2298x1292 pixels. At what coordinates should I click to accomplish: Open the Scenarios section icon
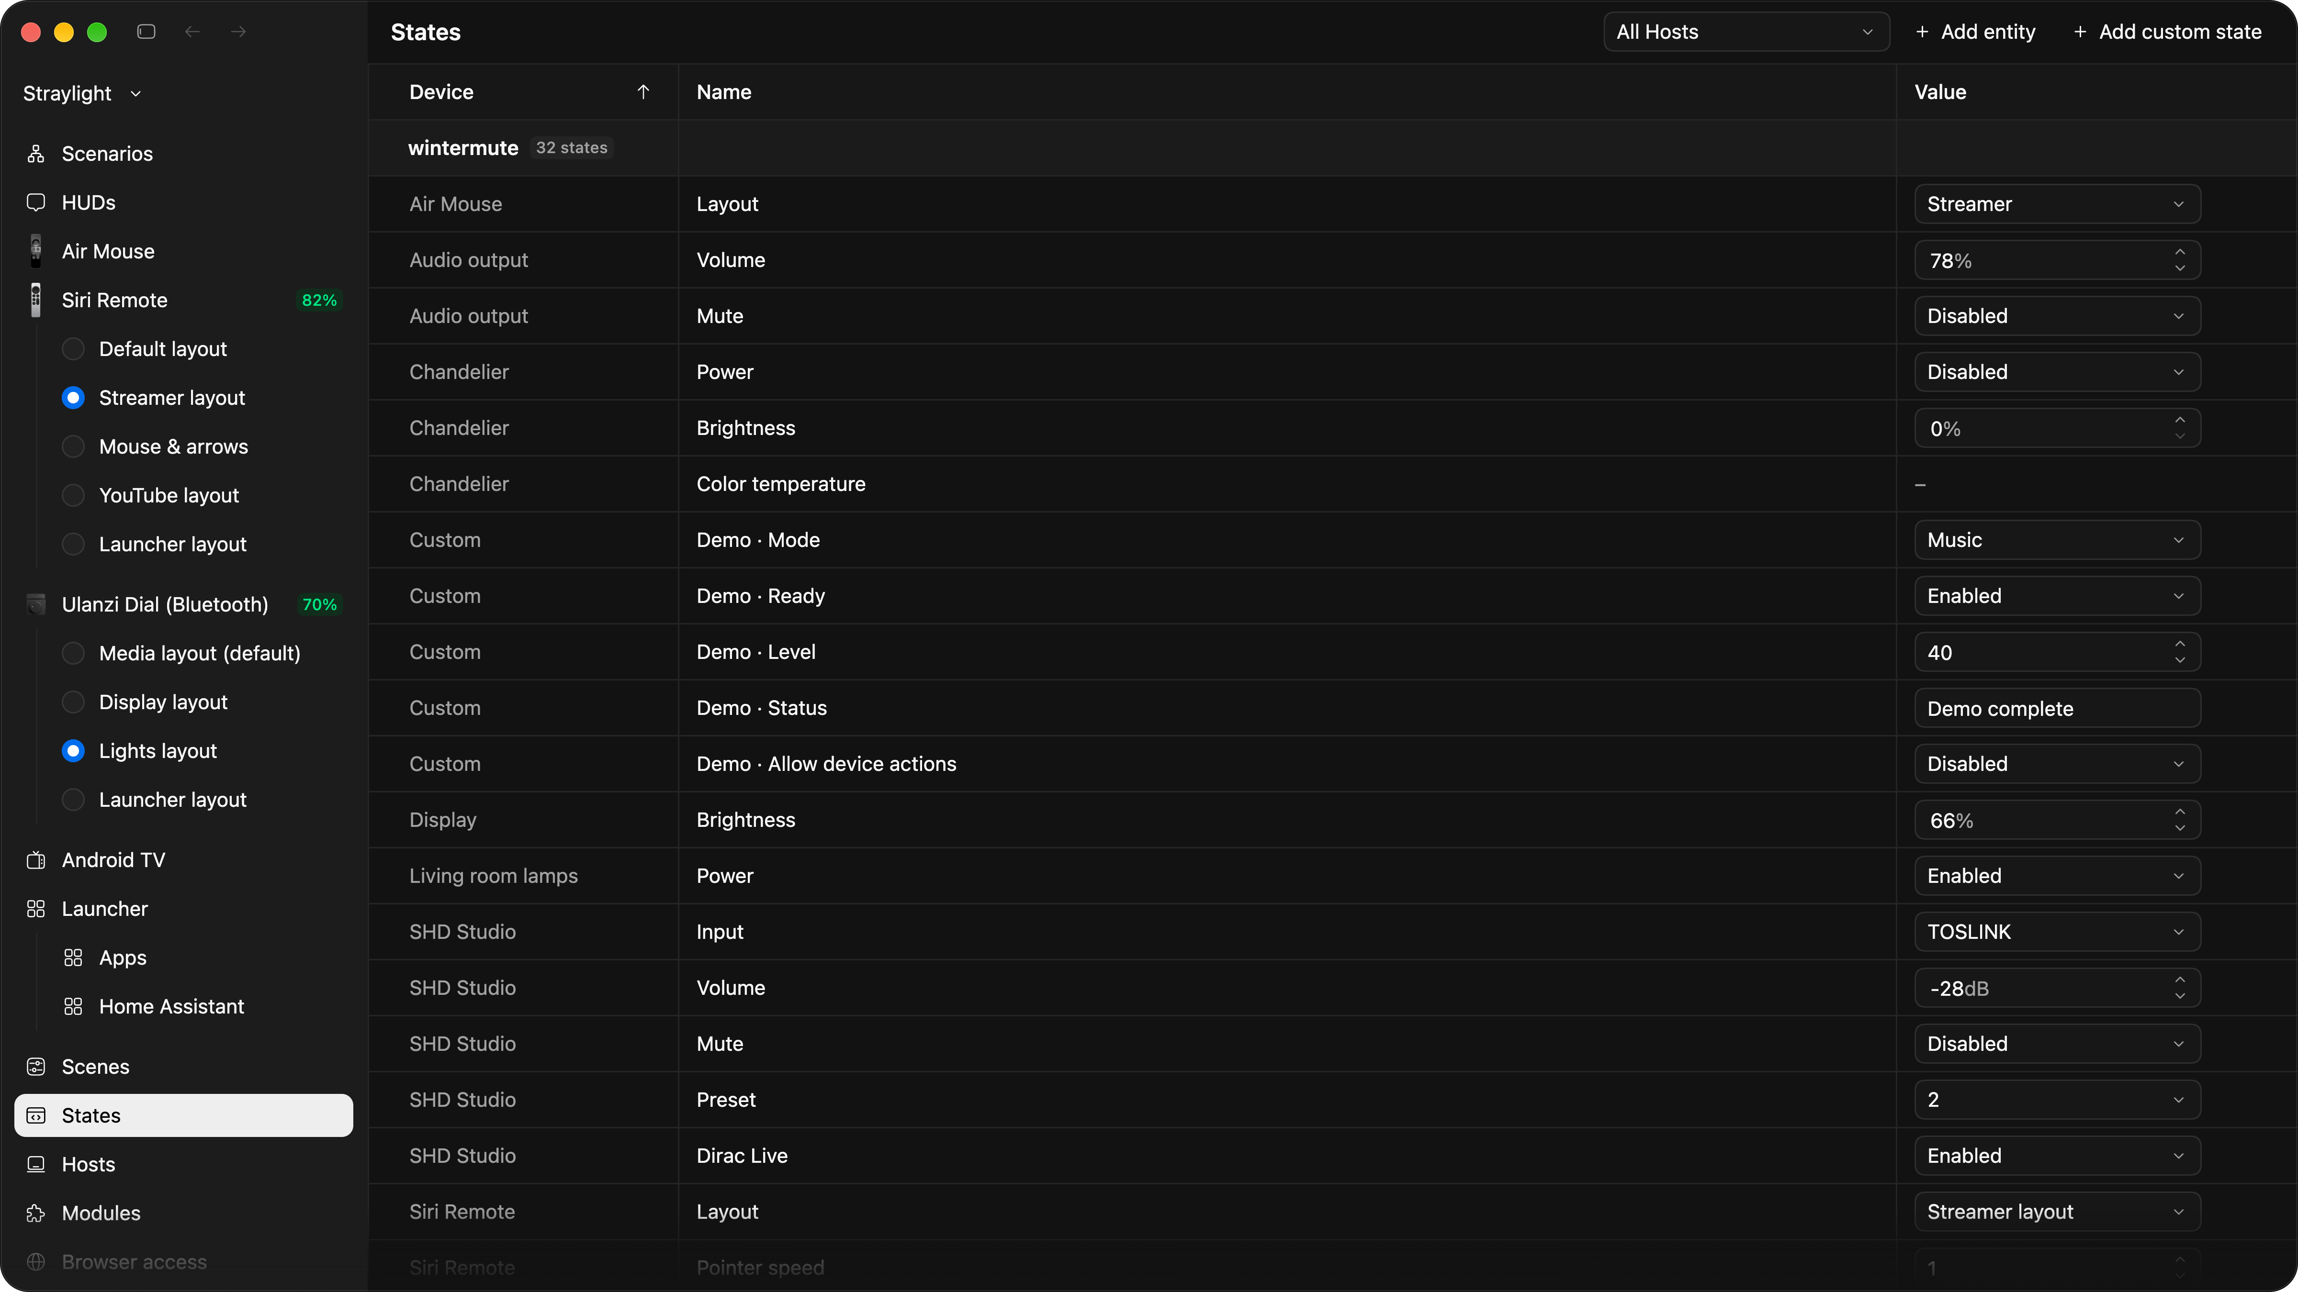36,153
